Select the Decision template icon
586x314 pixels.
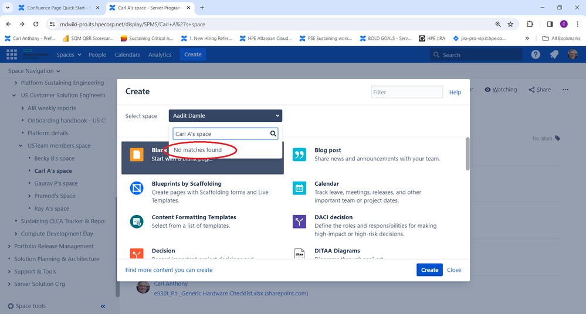coord(137,254)
